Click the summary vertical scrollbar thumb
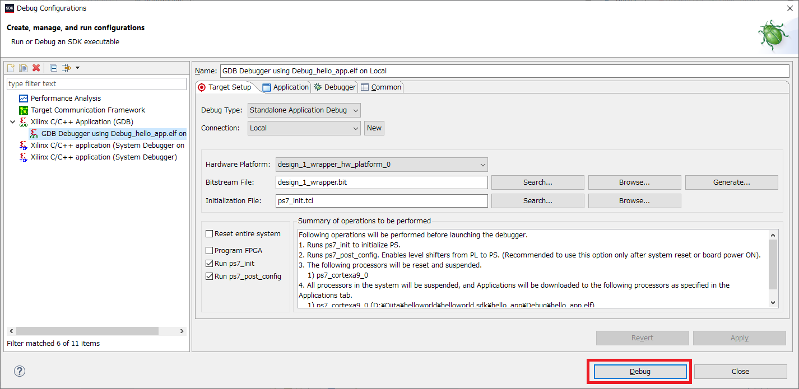799x389 pixels. coord(773,265)
